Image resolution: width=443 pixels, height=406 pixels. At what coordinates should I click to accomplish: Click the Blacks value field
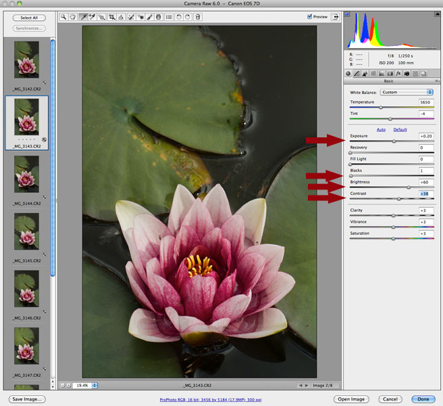(426, 171)
